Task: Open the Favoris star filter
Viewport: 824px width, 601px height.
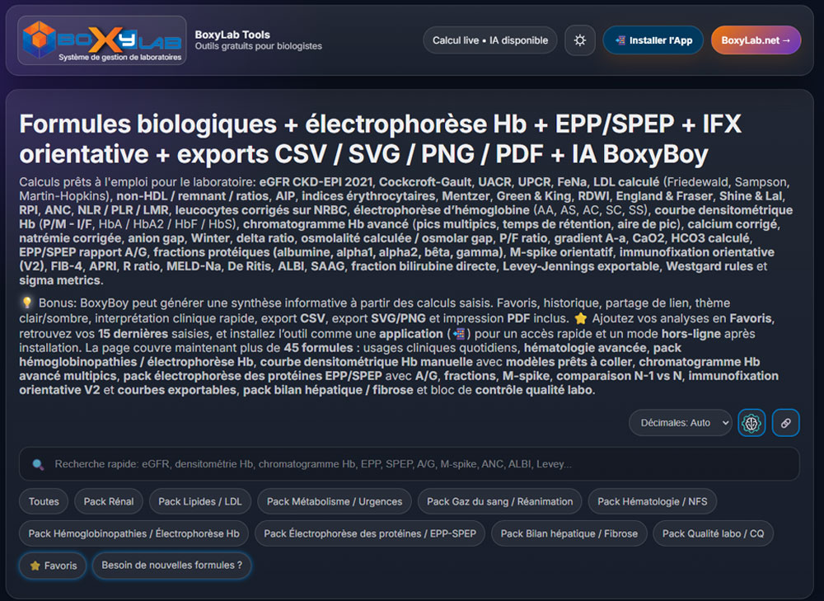Action: (x=53, y=566)
